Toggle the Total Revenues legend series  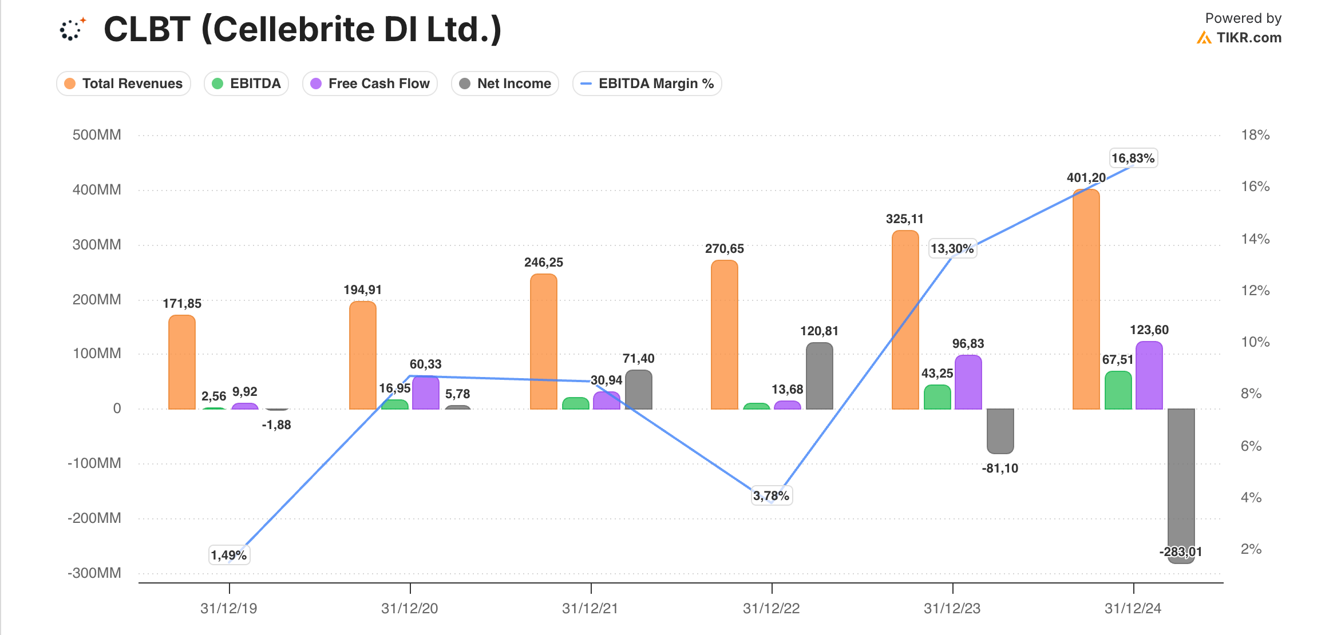tap(124, 84)
